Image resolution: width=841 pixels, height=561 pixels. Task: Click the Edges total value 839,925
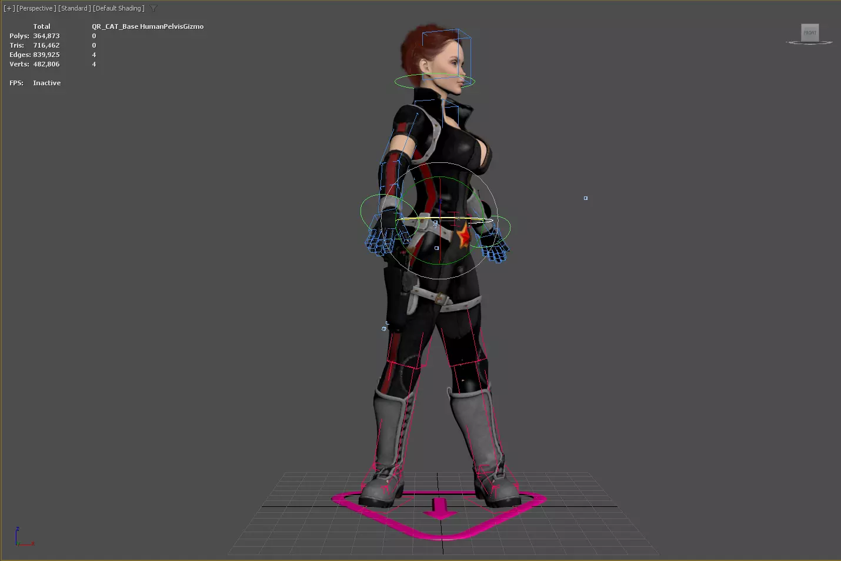(x=46, y=55)
